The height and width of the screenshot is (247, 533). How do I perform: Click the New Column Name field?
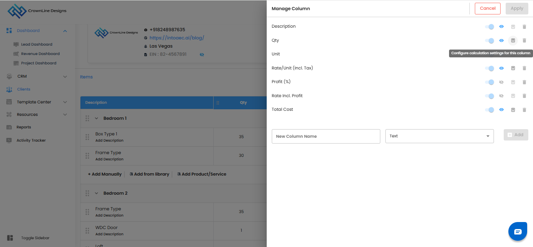pyautogui.click(x=326, y=136)
